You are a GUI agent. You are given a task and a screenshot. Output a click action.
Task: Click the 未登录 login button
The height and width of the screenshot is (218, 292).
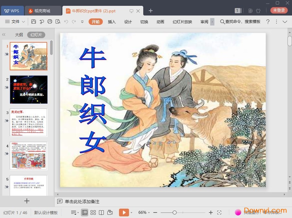tap(278, 11)
